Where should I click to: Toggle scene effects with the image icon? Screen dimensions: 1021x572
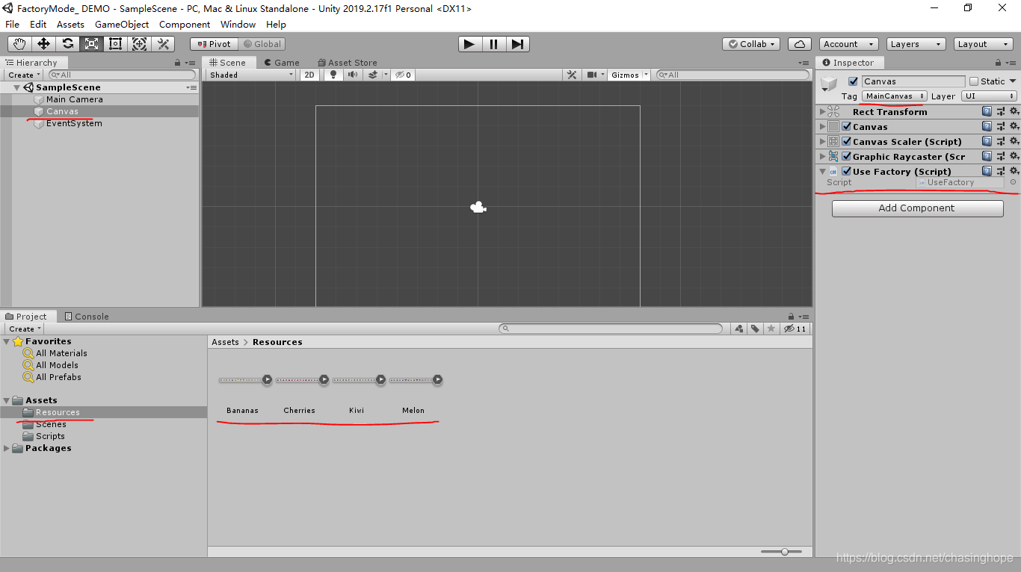373,75
